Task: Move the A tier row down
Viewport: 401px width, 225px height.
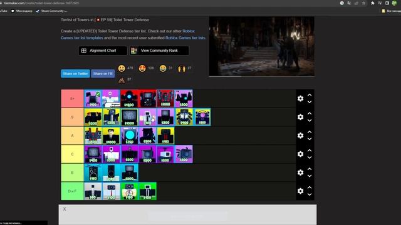Action: coord(310,139)
